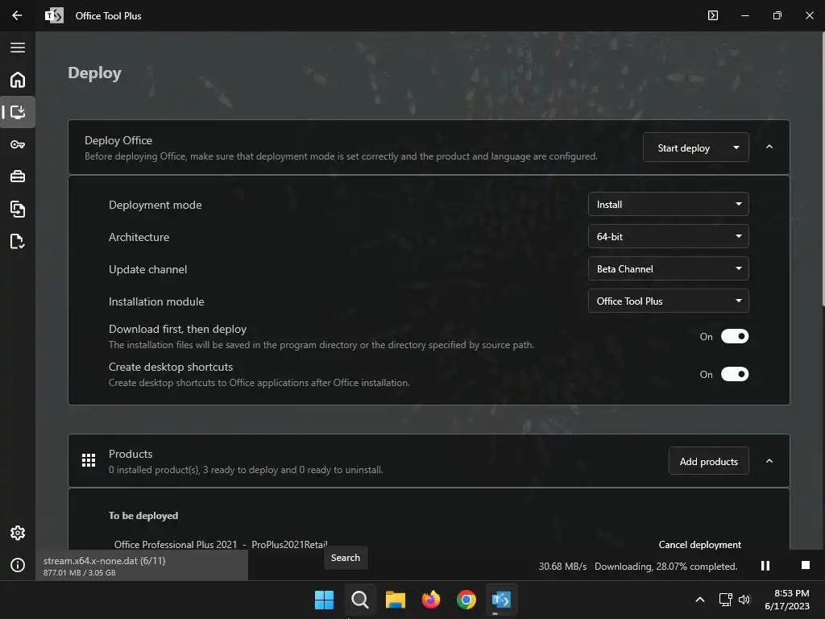The height and width of the screenshot is (619, 825).
Task: Click the To be deployed heading
Action: pyautogui.click(x=143, y=516)
